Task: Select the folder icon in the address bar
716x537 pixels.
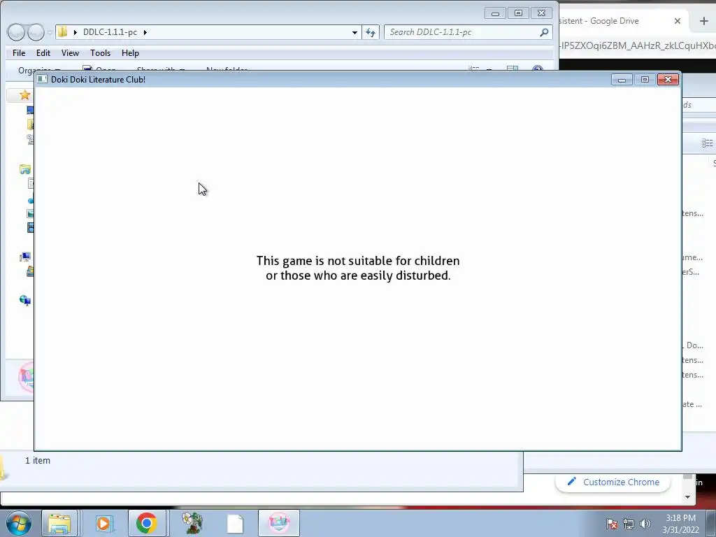Action: click(62, 31)
